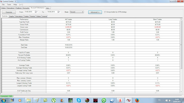Switch to the Executions main tab
This screenshot has width=184, height=103.
[x=11, y=8]
